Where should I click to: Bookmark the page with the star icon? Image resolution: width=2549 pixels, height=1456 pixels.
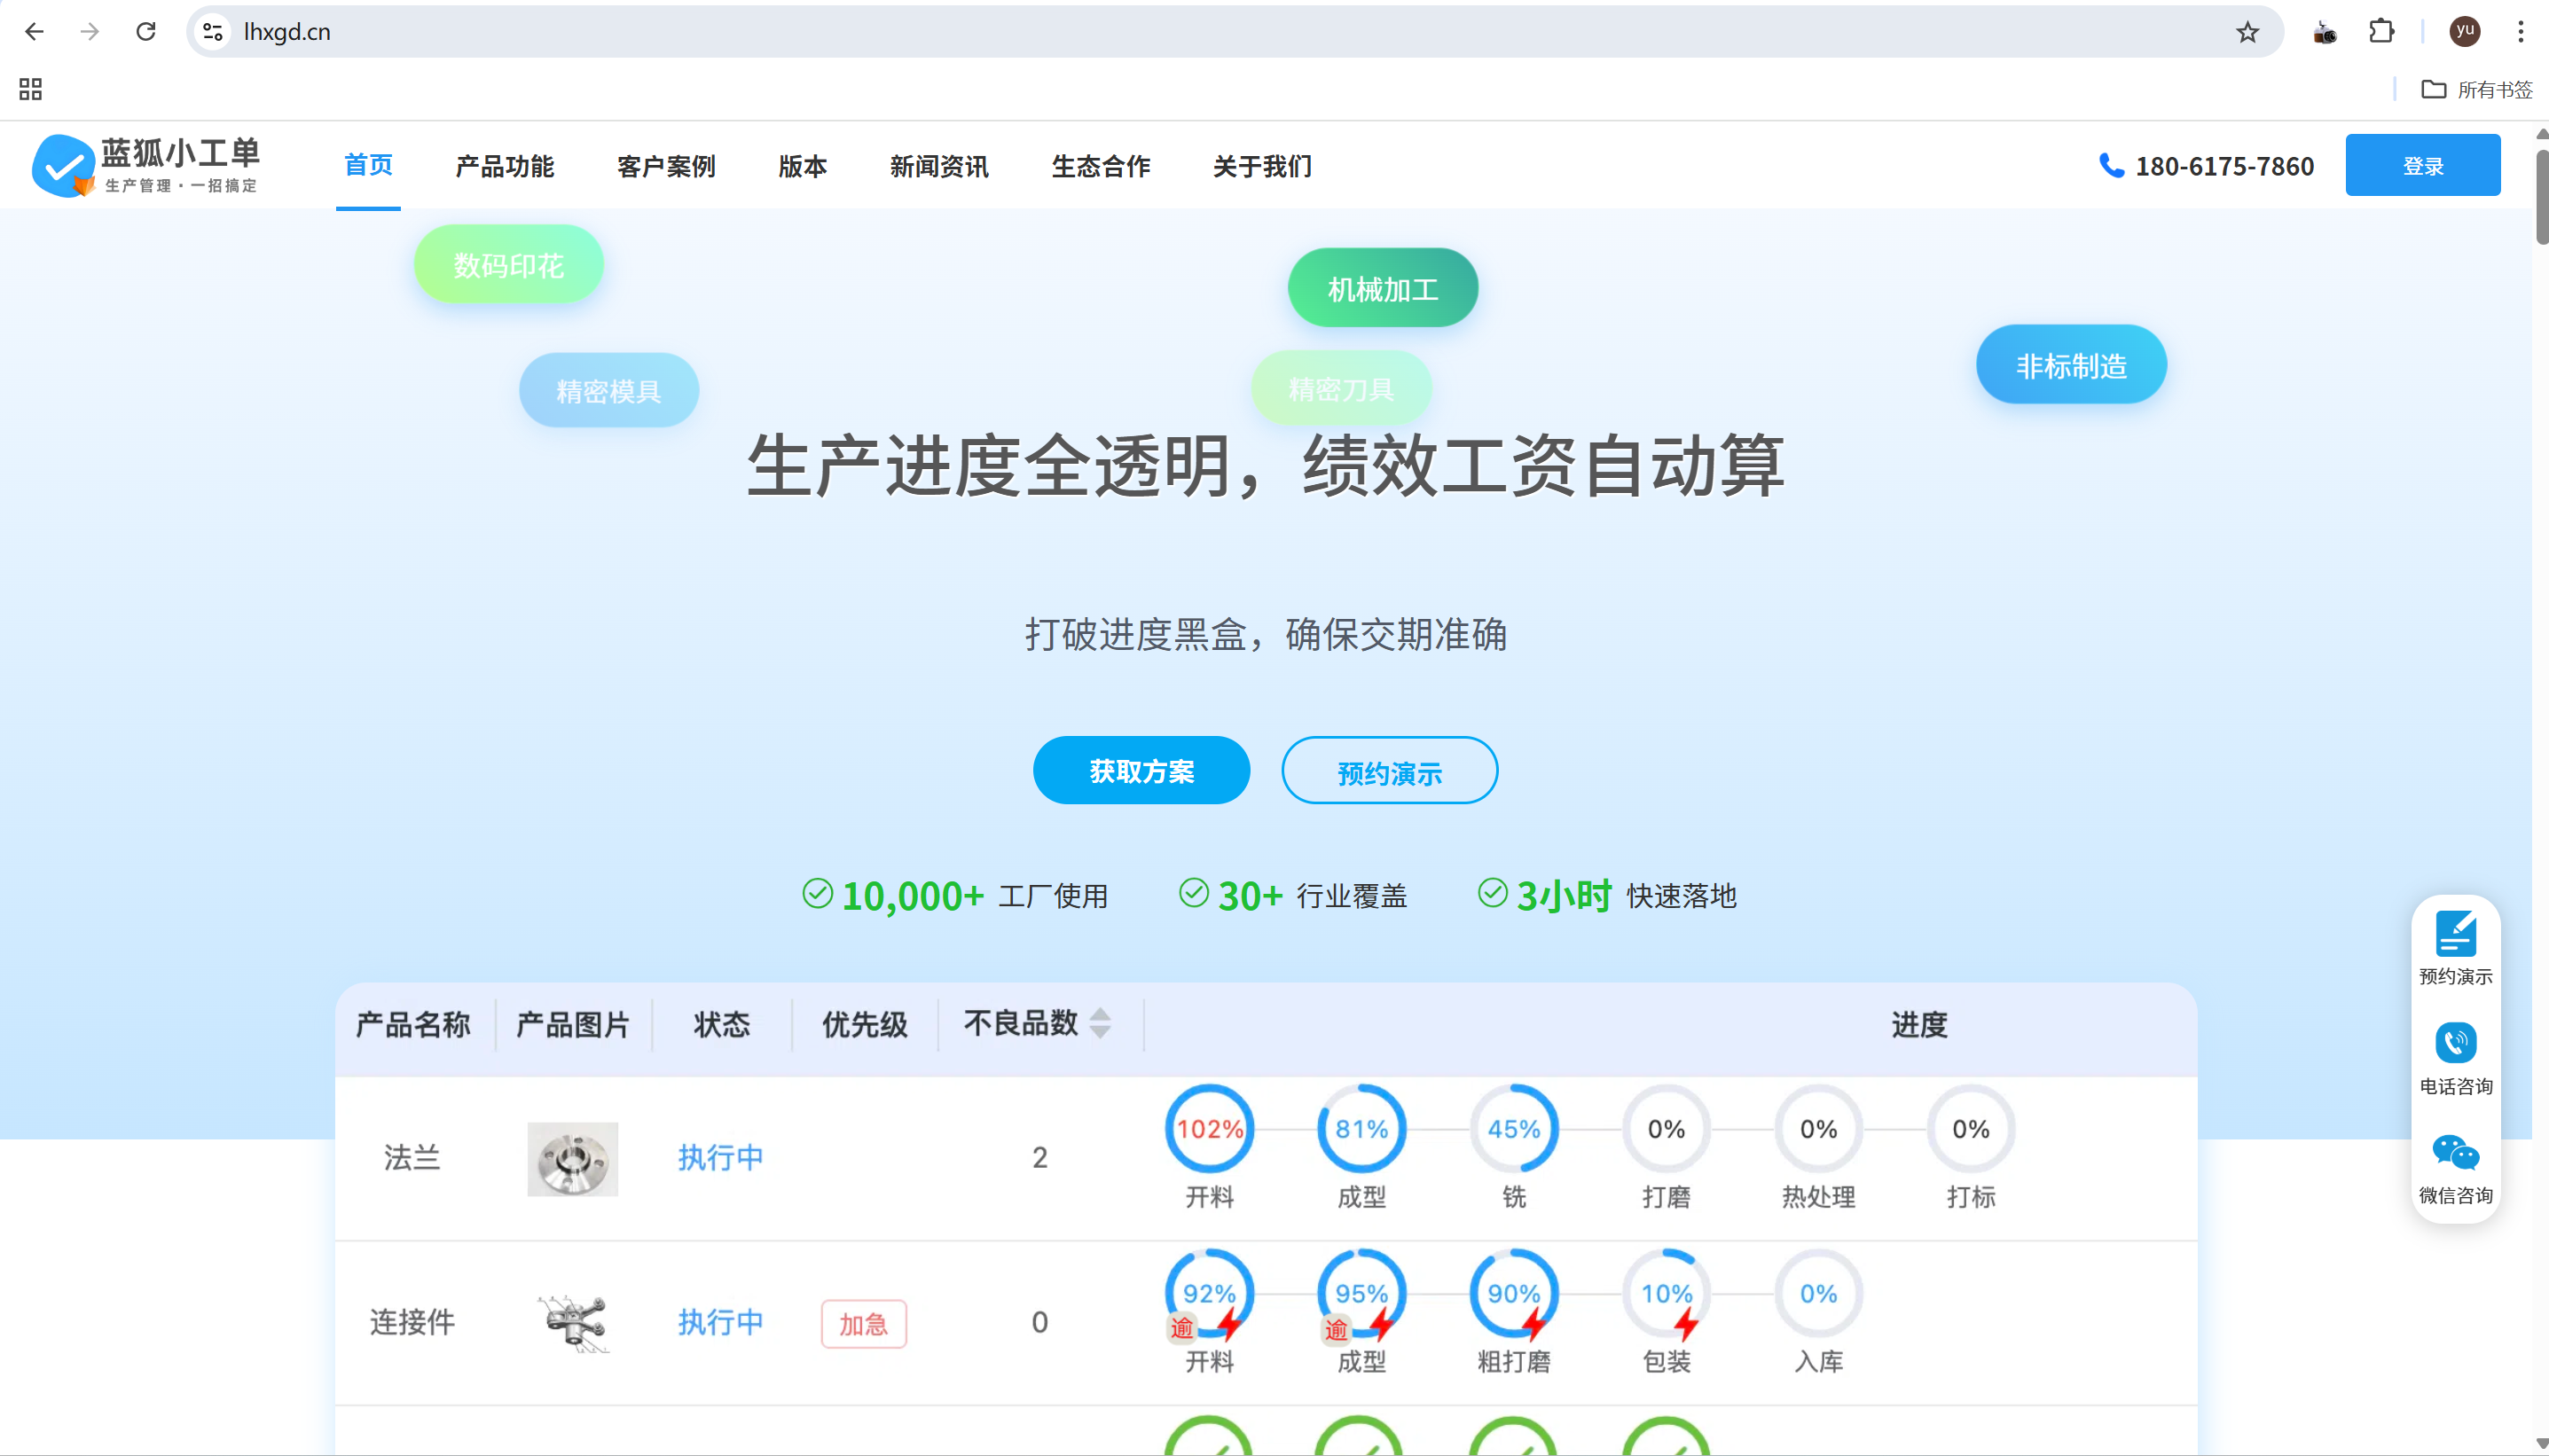tap(2247, 31)
